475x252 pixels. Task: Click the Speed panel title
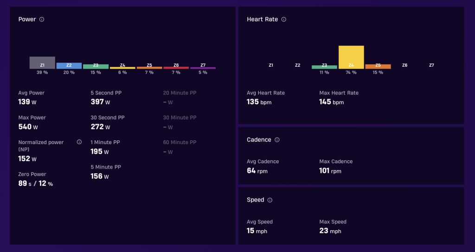click(x=256, y=200)
